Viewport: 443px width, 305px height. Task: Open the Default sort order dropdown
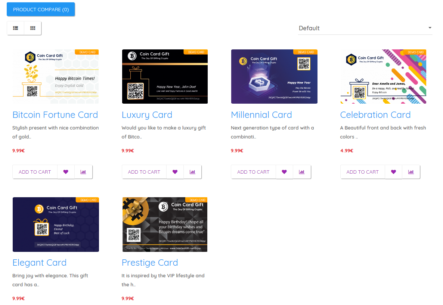click(365, 28)
